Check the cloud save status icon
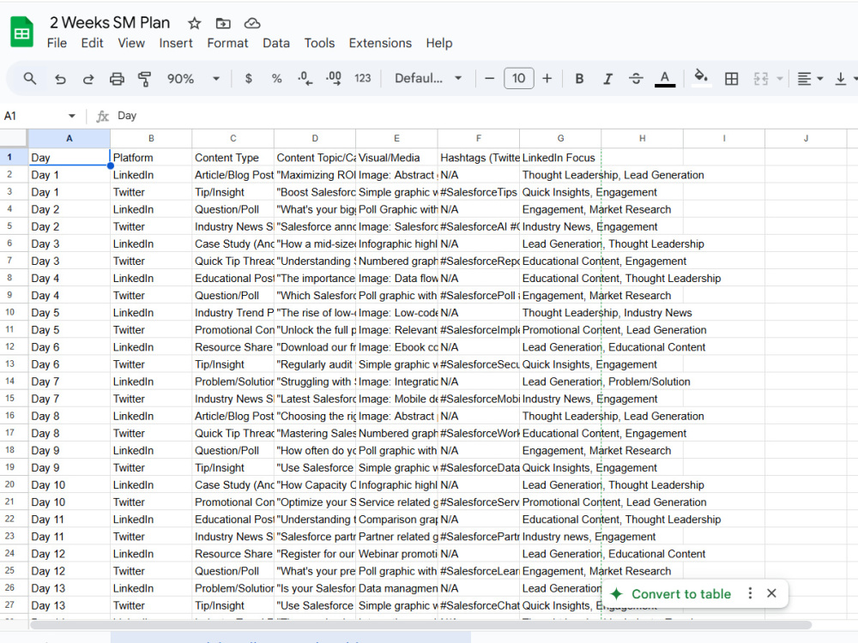 (x=251, y=23)
